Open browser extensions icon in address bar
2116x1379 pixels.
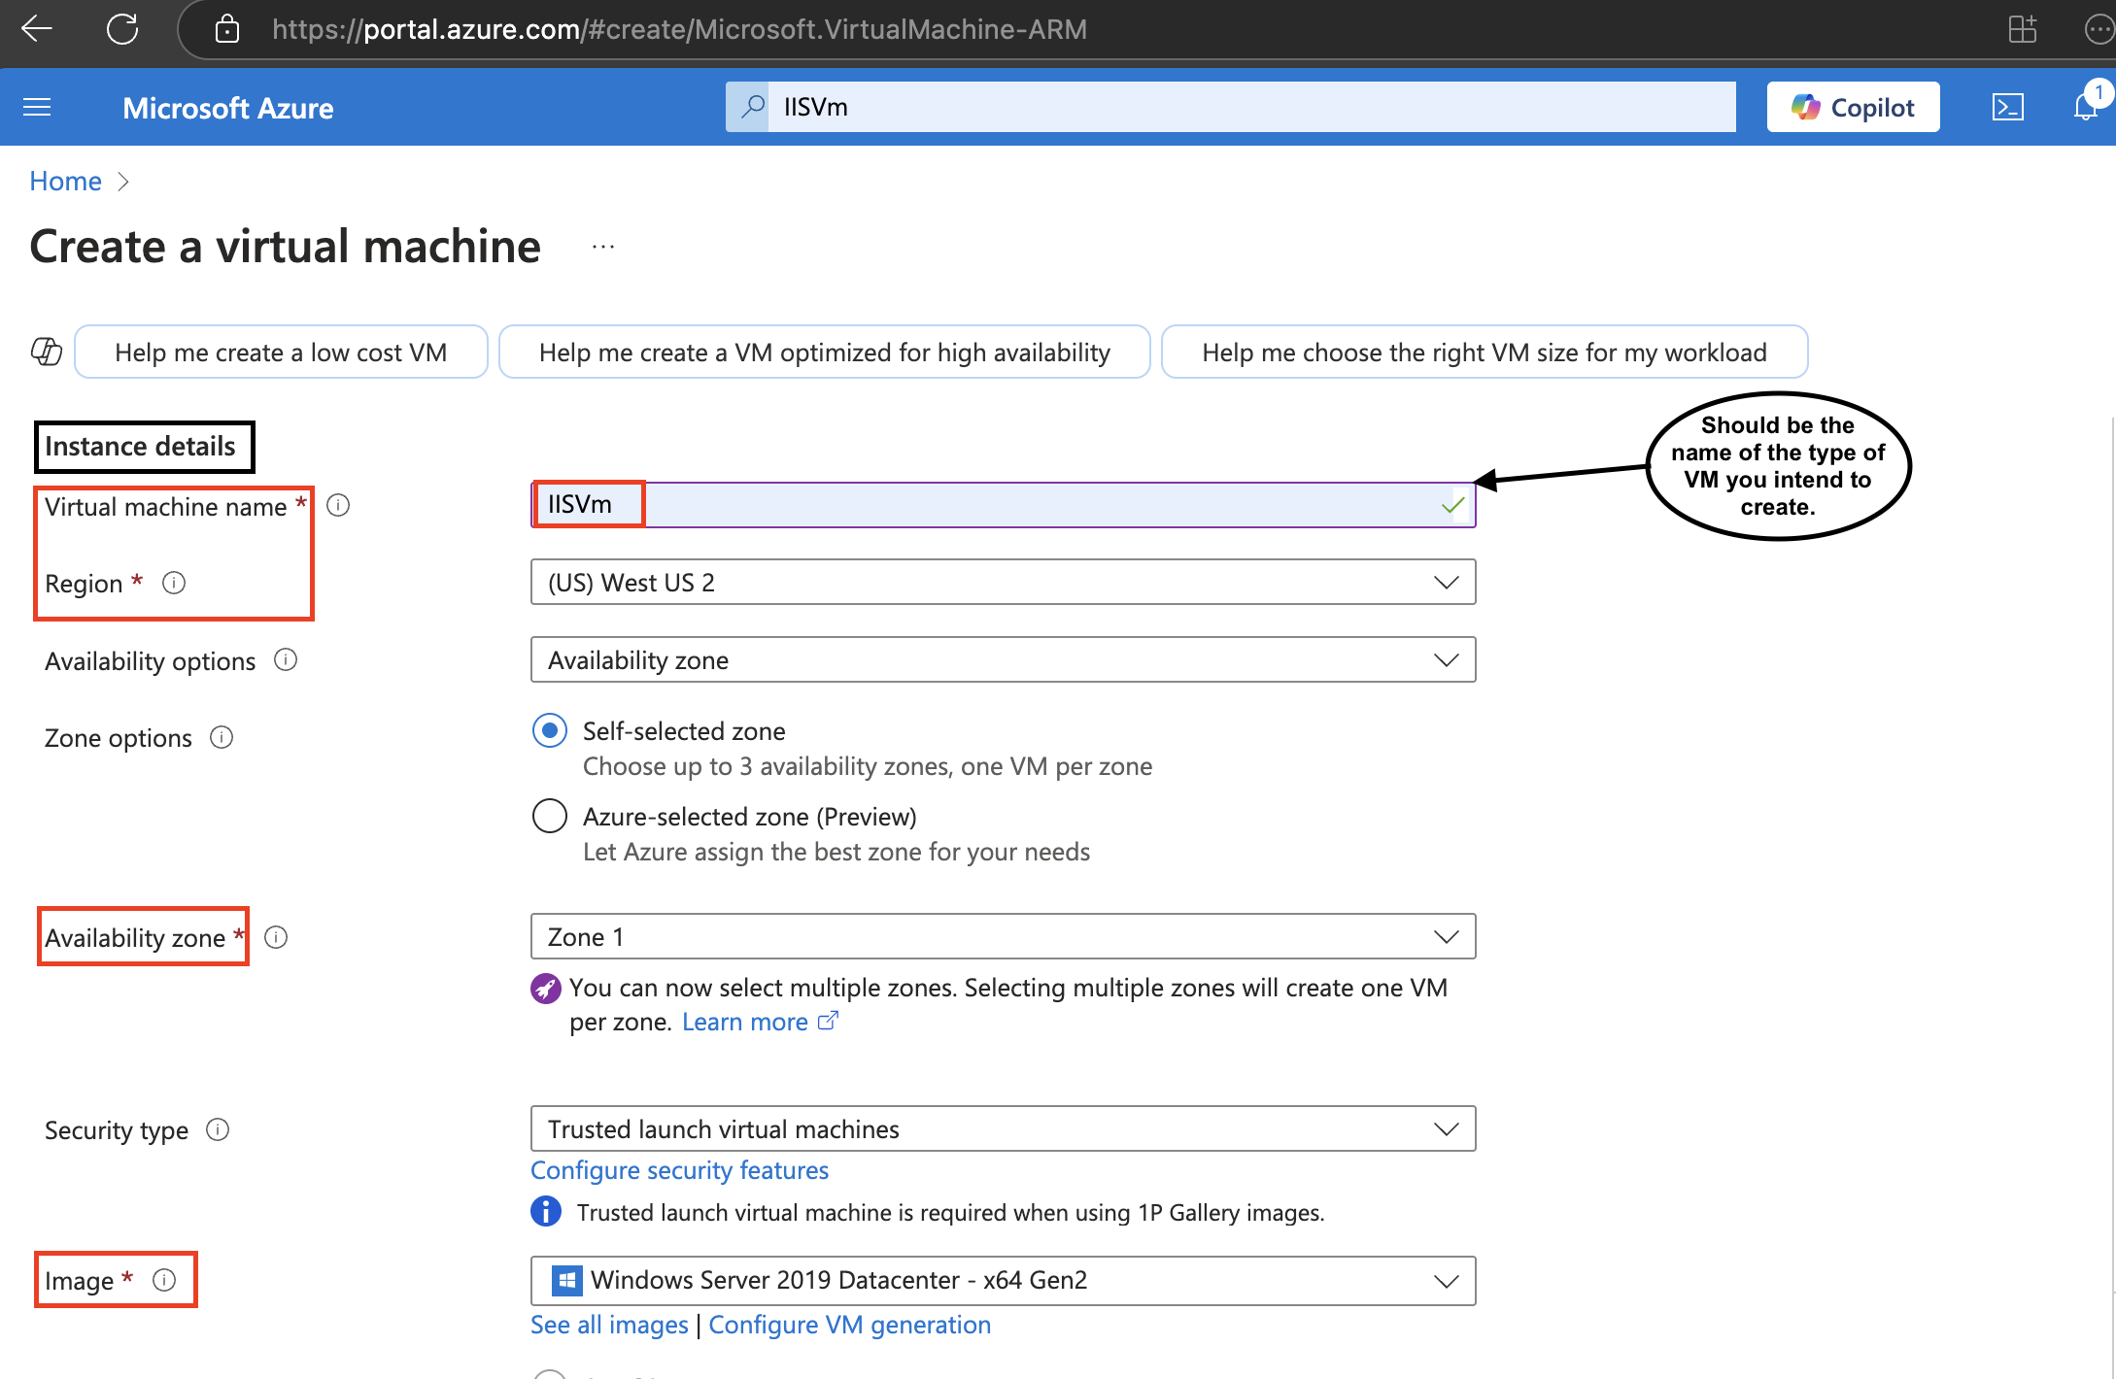click(2022, 29)
